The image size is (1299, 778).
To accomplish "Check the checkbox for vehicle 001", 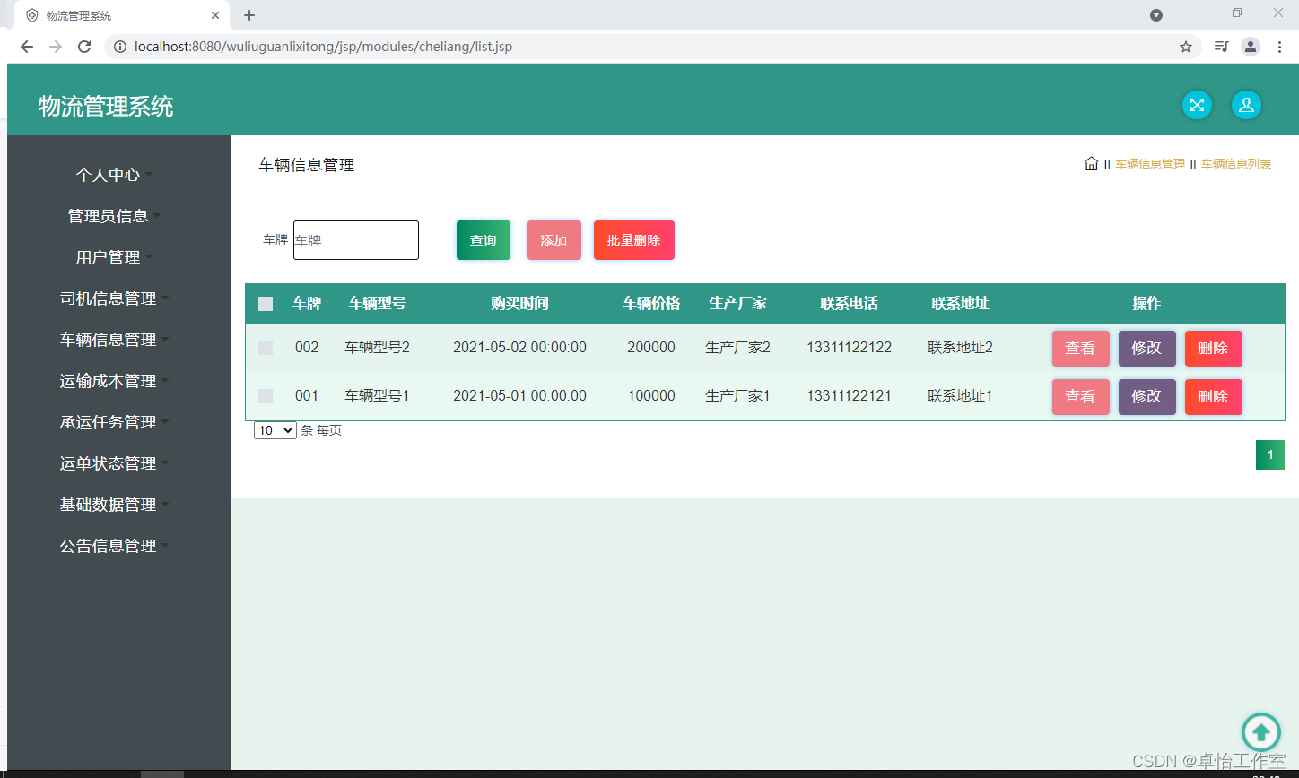I will [265, 396].
